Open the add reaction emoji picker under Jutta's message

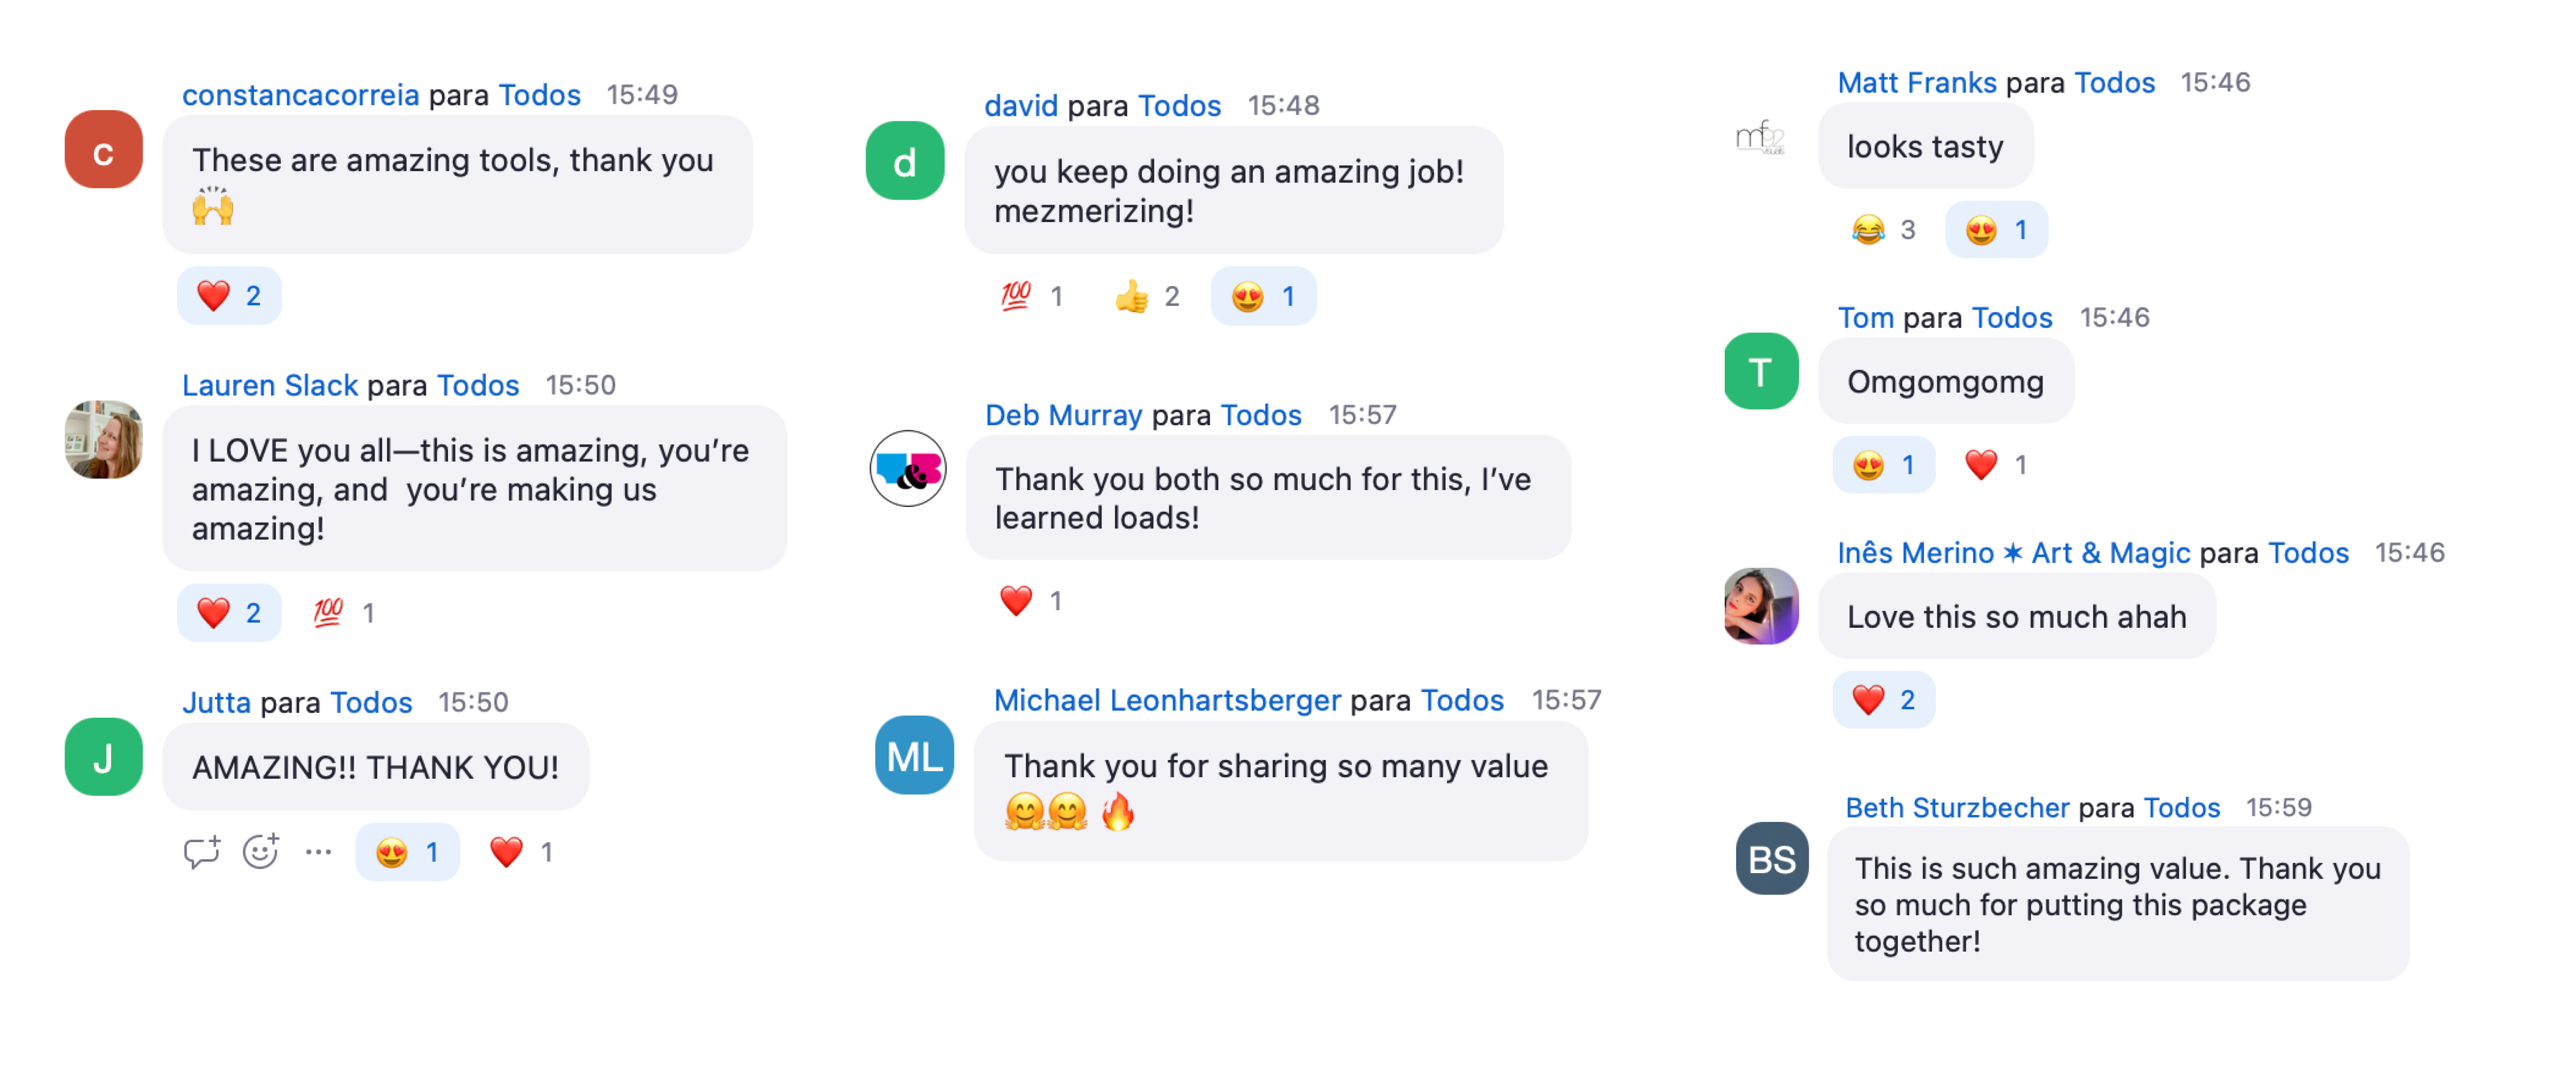(261, 852)
